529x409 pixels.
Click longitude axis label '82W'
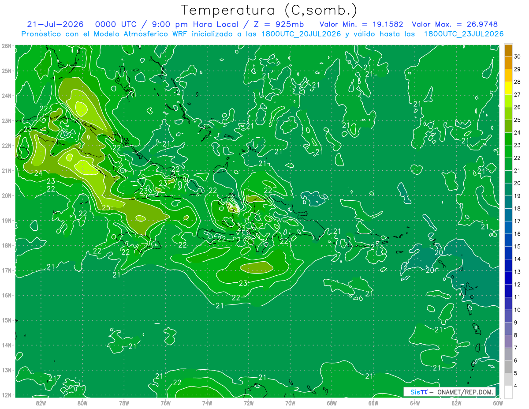click(x=41, y=402)
